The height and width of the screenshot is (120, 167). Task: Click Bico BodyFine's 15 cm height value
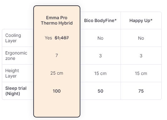click(100, 73)
